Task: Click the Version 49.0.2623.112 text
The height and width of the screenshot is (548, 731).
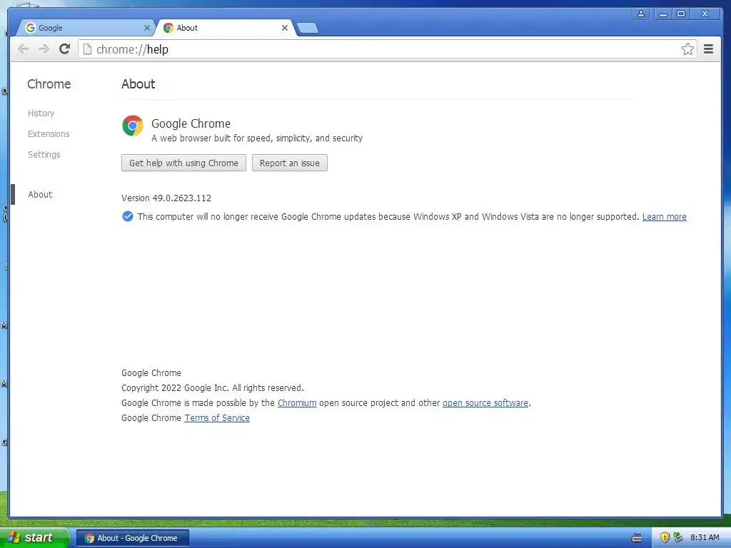Action: point(166,198)
